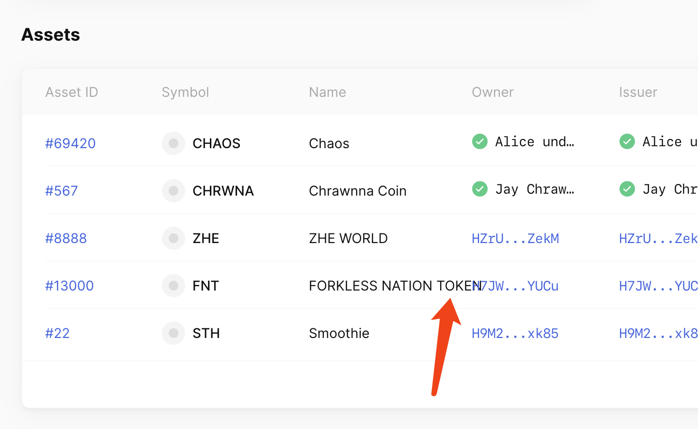This screenshot has width=698, height=429.
Task: Click the ZHE token placeholder icon
Action: pyautogui.click(x=174, y=238)
